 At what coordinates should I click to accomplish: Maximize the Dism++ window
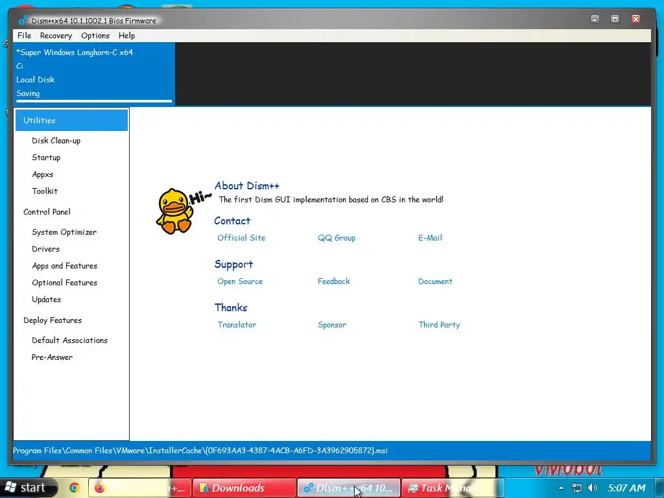[615, 19]
